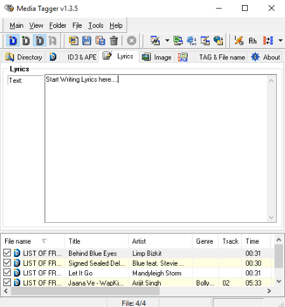The height and width of the screenshot is (307, 285).
Task: Toggle the blue ID3v1 tag button
Action: (x=13, y=41)
